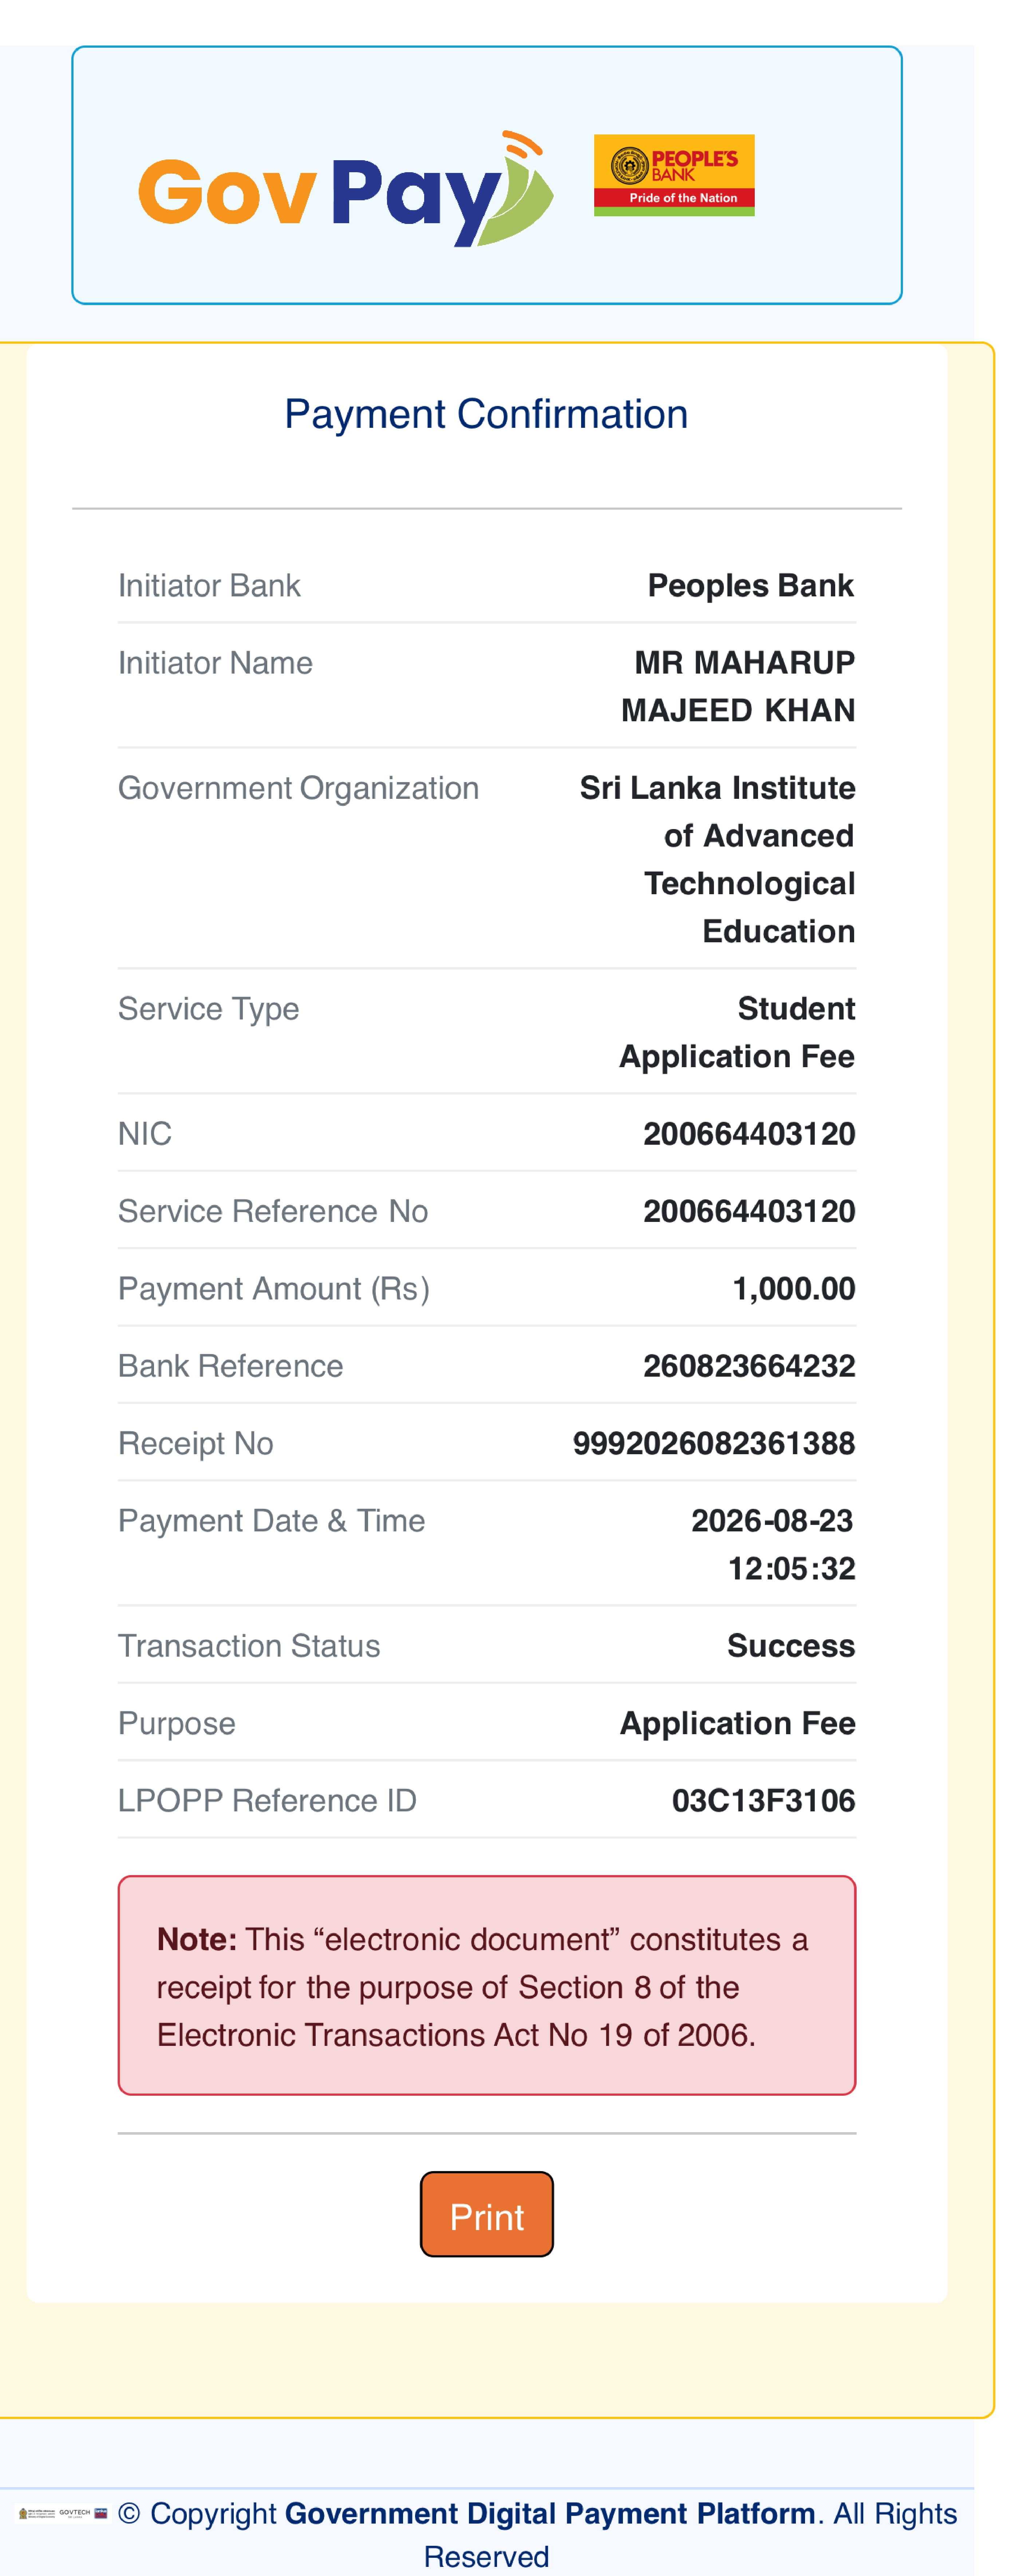
Task: Click the LPOPP Reference ID value 03C13F3106
Action: 763,1801
